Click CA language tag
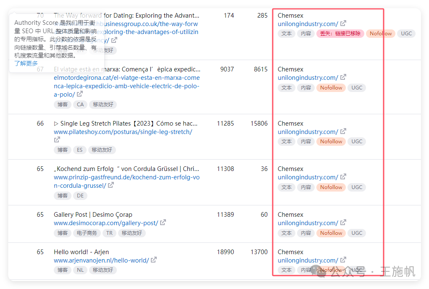Screen dimensions: 429x289 (80, 105)
